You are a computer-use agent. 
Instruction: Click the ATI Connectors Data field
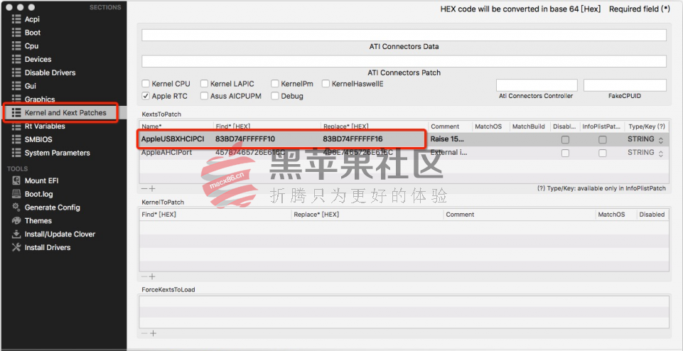404,36
